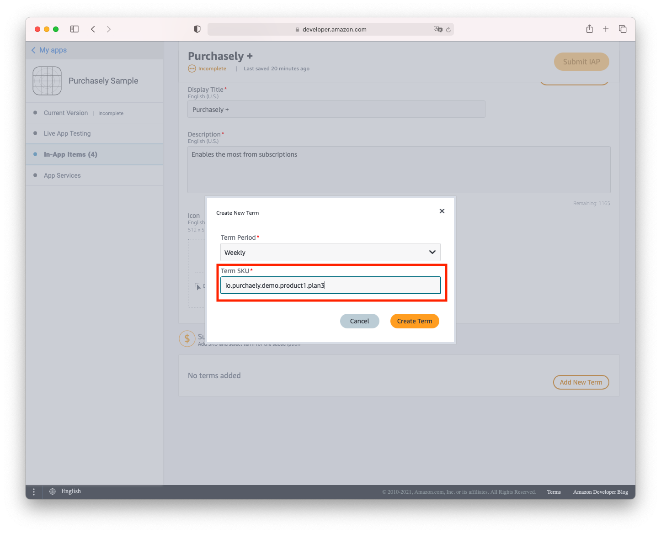This screenshot has height=533, width=661.
Task: Click Submit IAP button
Action: [x=581, y=62]
